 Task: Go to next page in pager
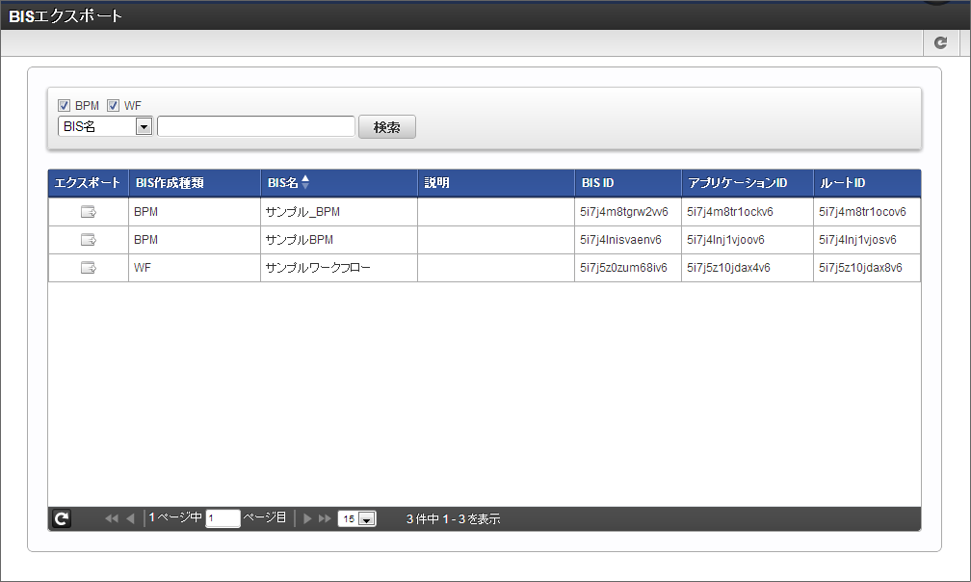click(x=308, y=519)
